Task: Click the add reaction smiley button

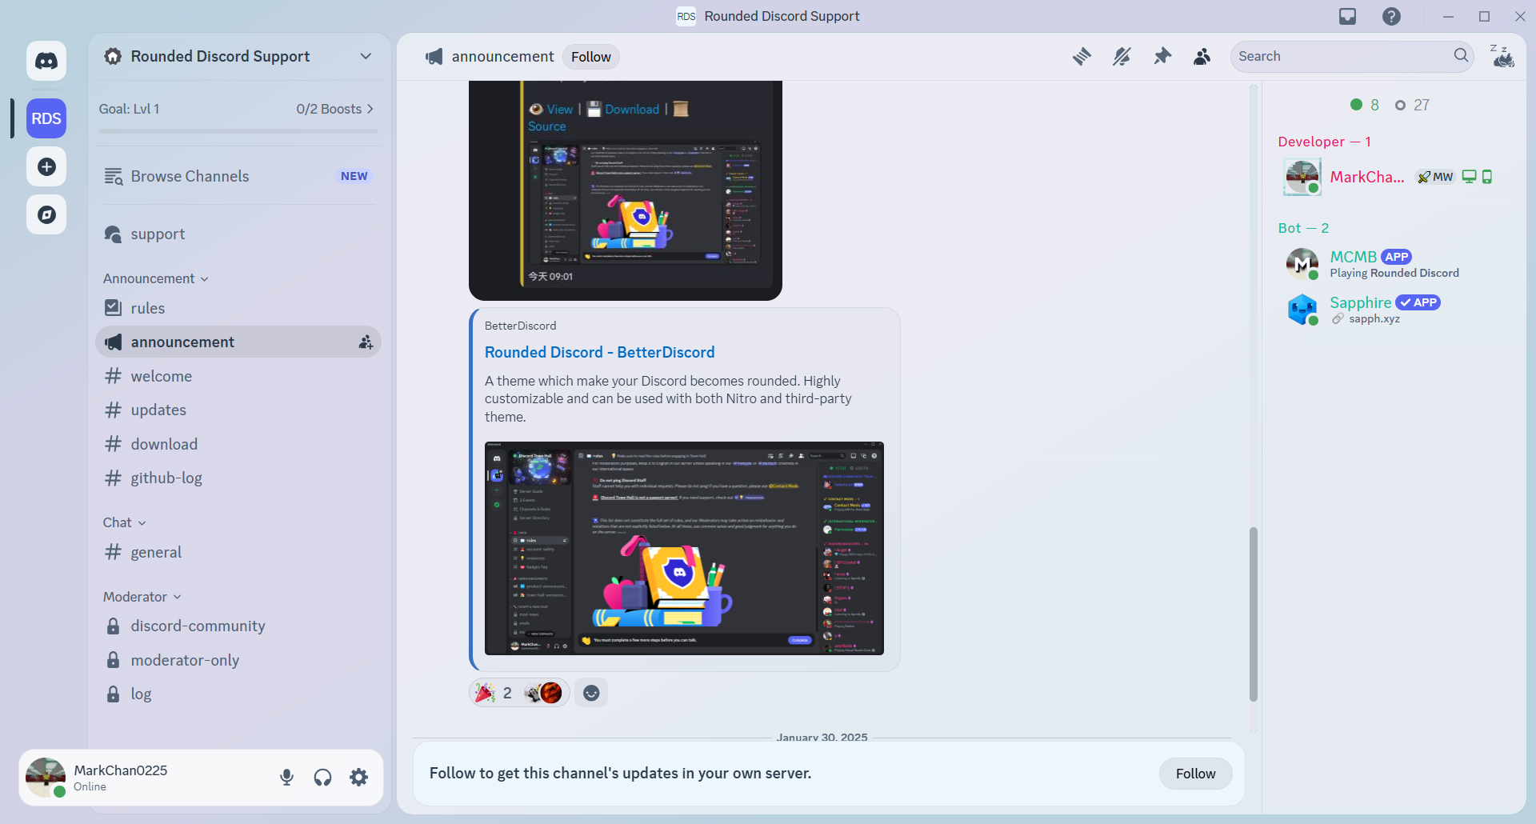Action: pyautogui.click(x=591, y=693)
